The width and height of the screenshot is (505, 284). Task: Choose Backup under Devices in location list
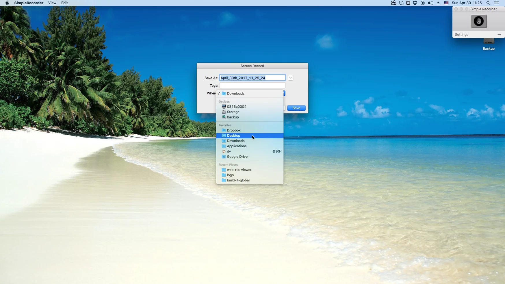[250, 117]
